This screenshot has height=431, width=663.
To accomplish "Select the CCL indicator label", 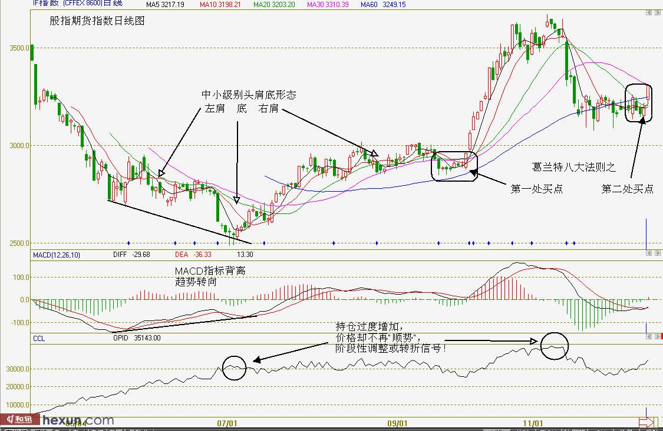I will [39, 338].
